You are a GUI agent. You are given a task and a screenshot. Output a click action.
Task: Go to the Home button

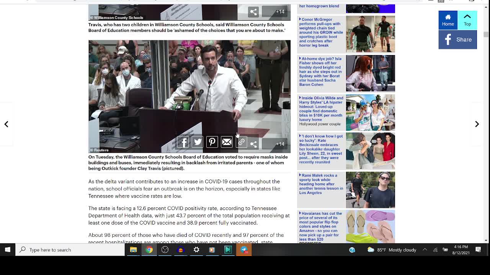448,20
